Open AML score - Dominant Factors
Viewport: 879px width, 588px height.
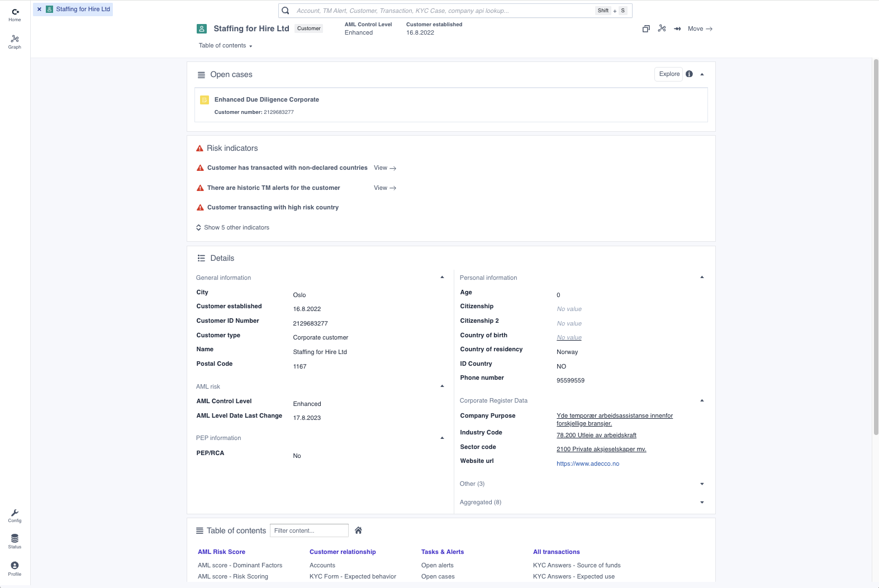240,566
